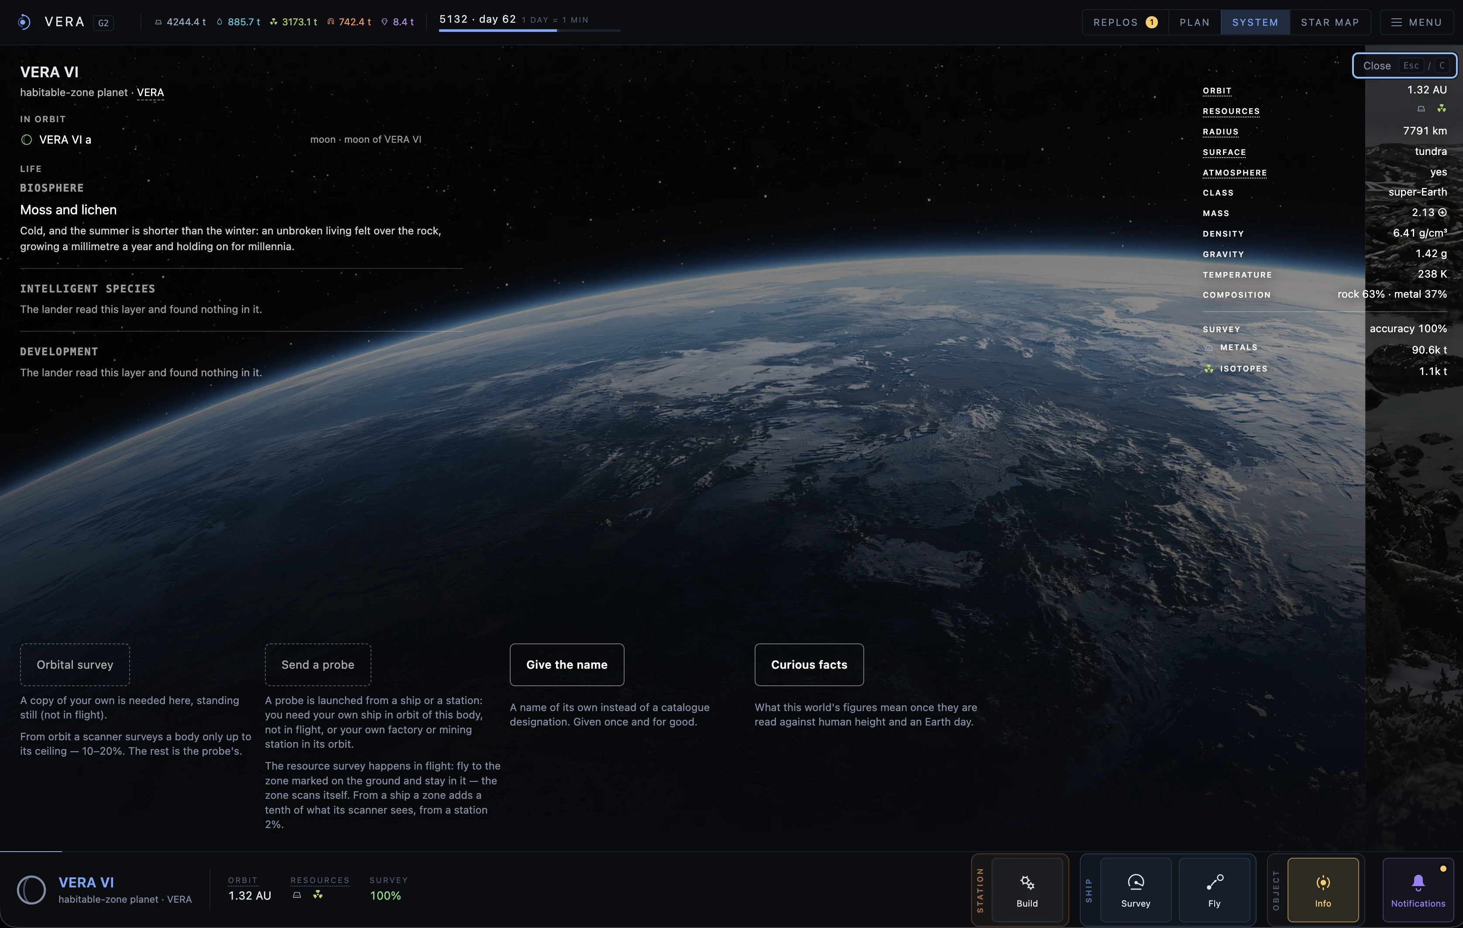Open the REPLOS tab

(1125, 23)
